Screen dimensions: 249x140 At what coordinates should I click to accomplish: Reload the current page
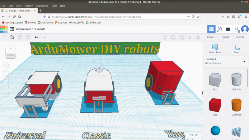(14, 17)
